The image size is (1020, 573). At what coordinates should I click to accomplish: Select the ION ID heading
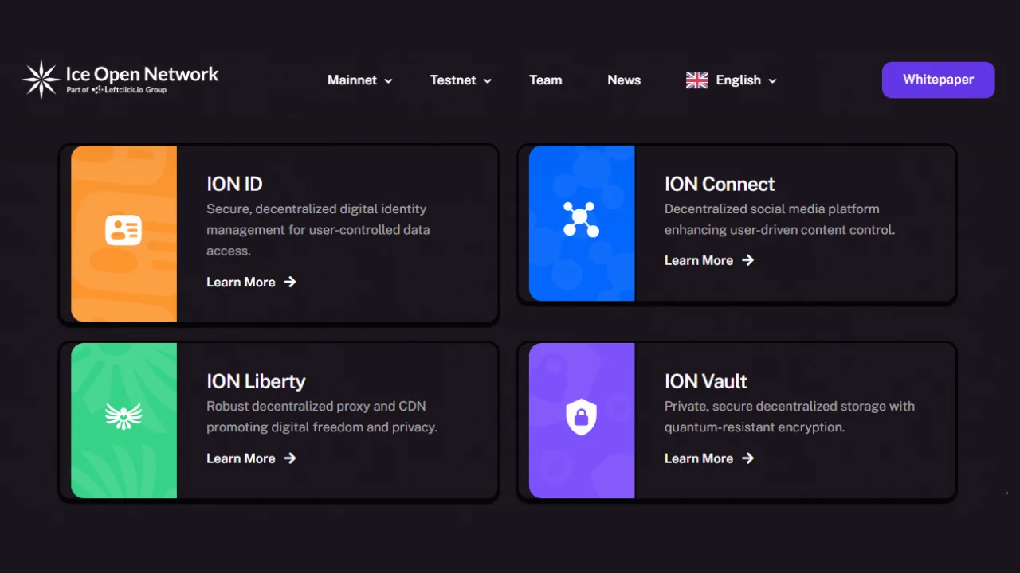coord(234,184)
